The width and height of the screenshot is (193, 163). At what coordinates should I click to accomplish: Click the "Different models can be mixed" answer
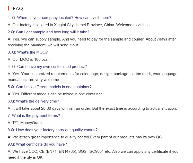click(x=55, y=94)
